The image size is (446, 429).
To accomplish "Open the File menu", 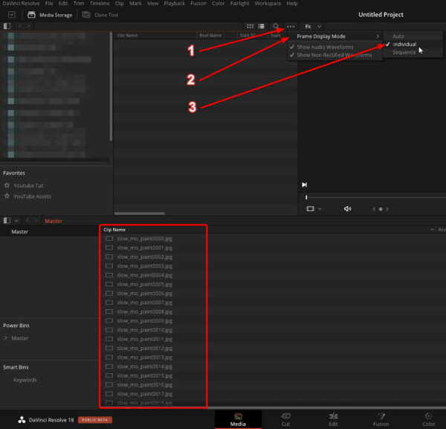I will coord(49,4).
